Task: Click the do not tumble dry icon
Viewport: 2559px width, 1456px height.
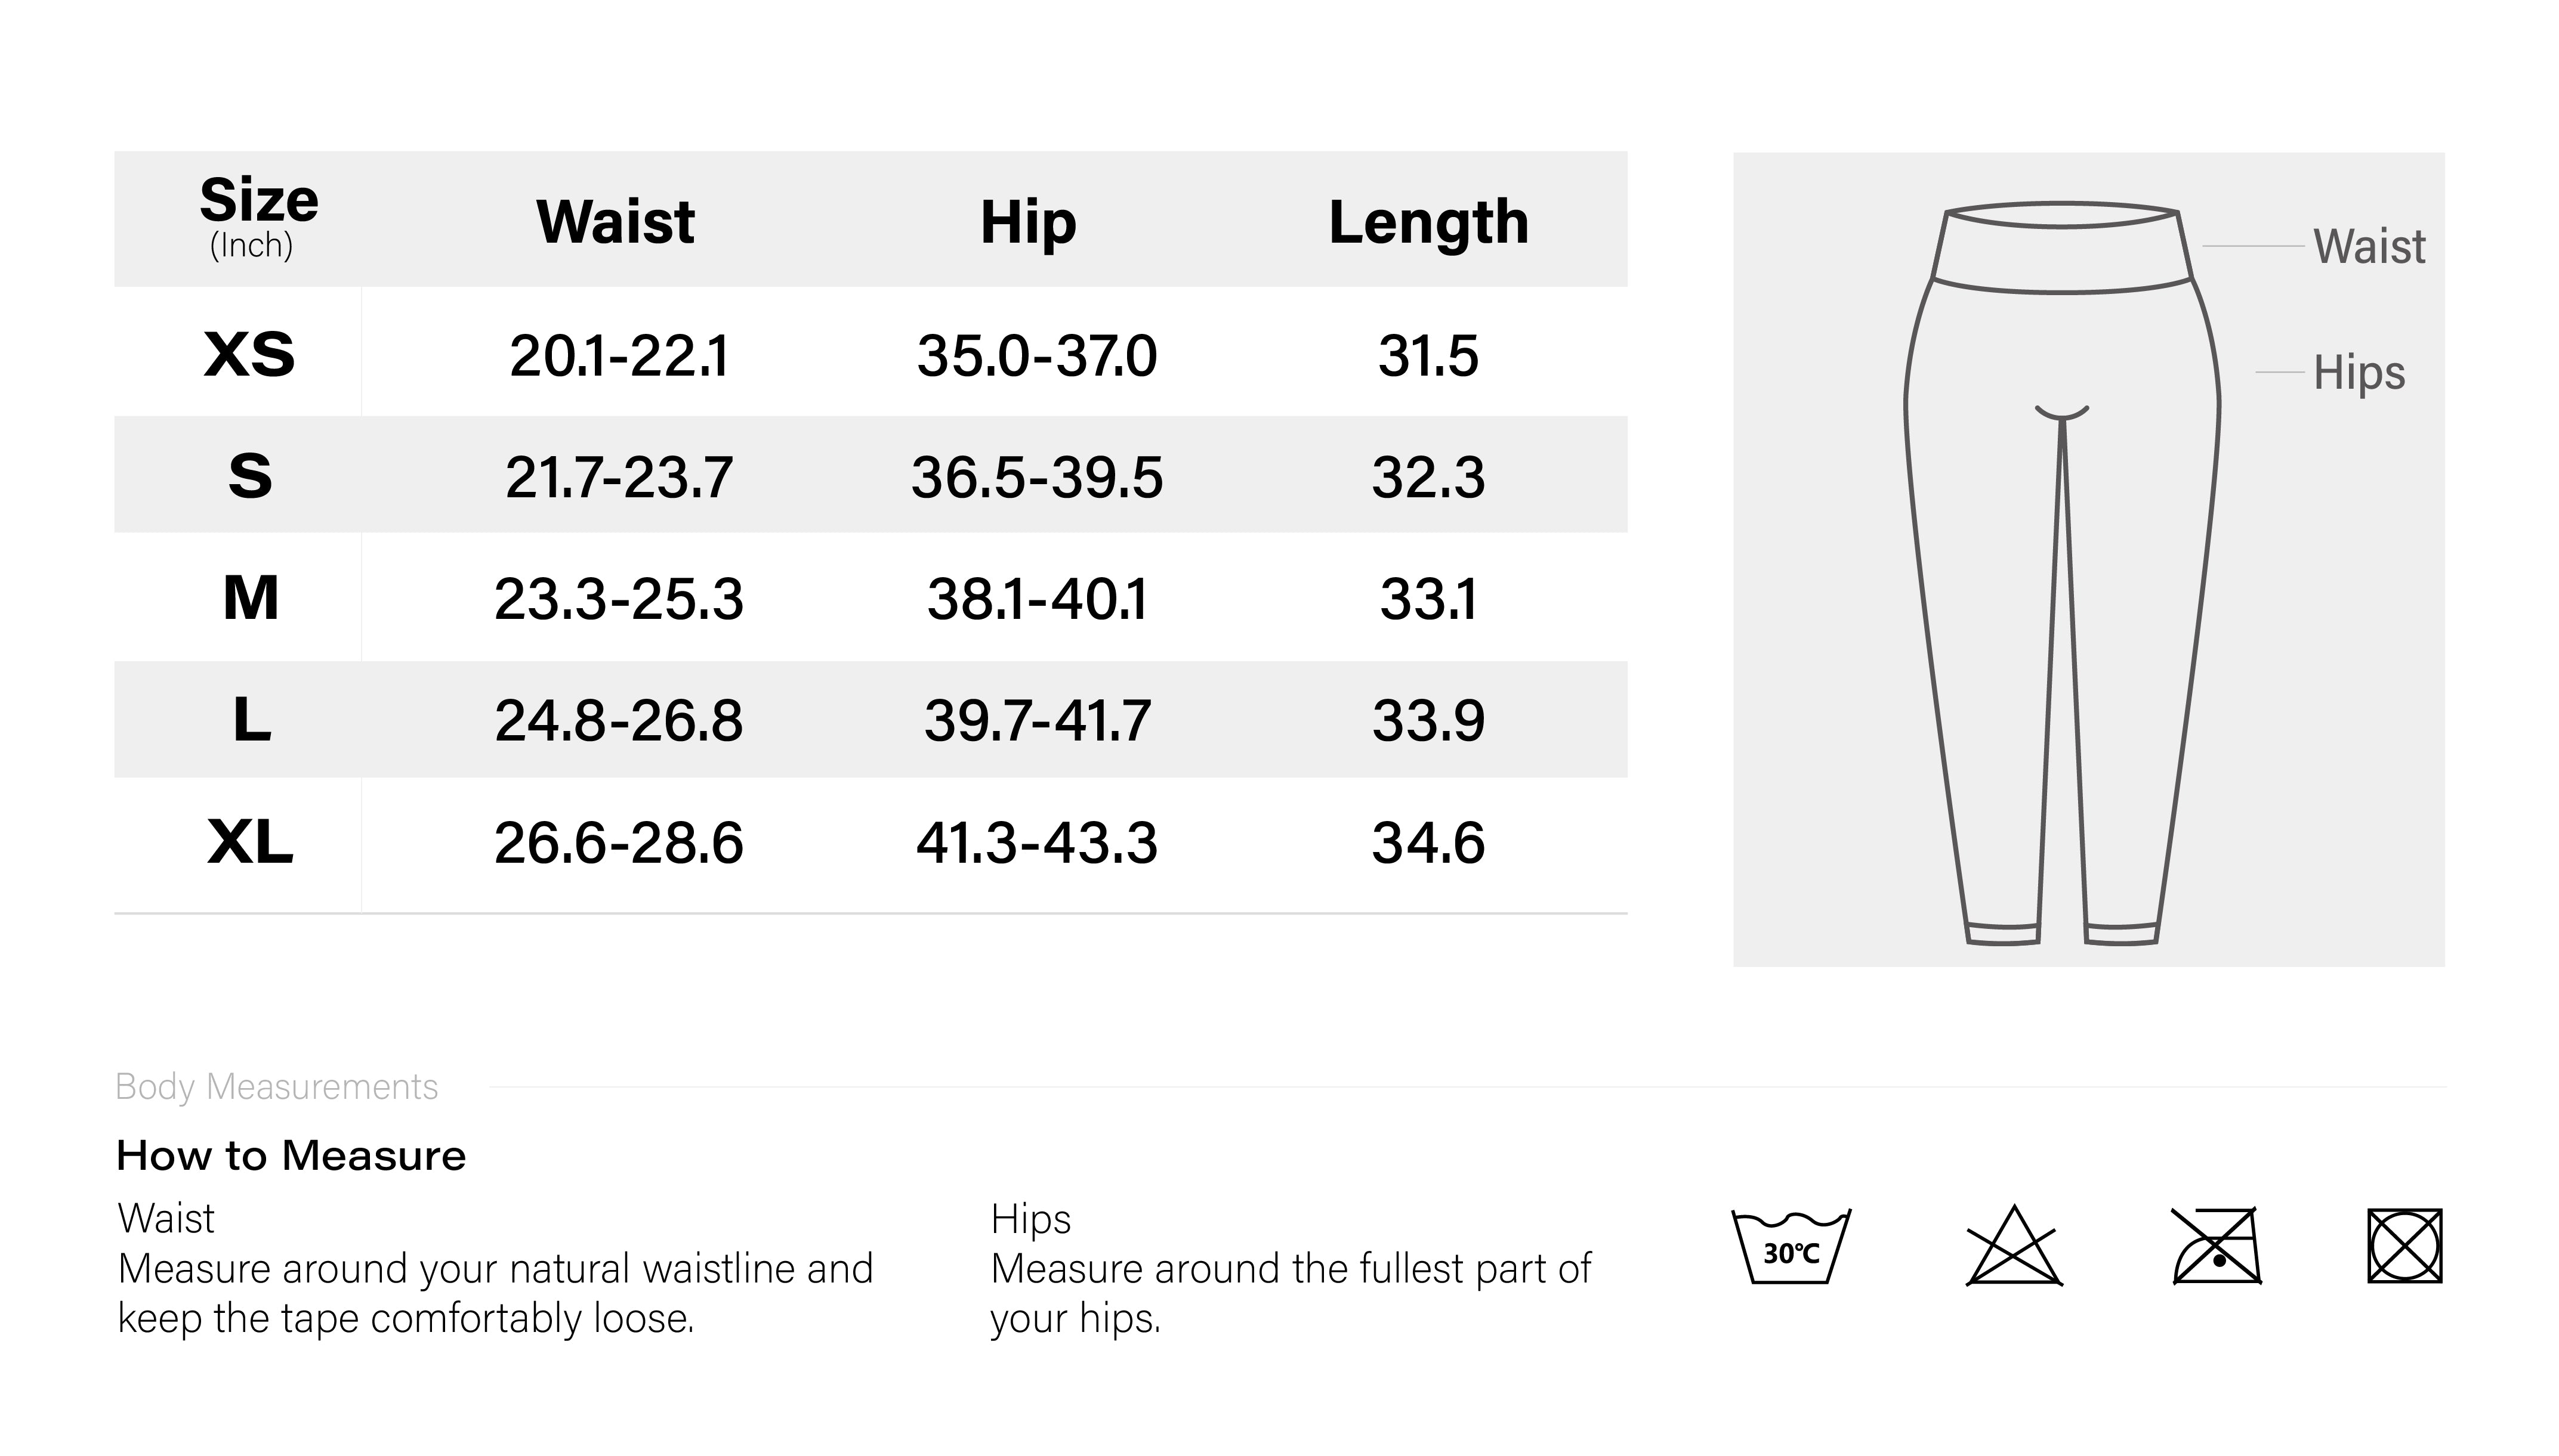Action: point(2405,1246)
